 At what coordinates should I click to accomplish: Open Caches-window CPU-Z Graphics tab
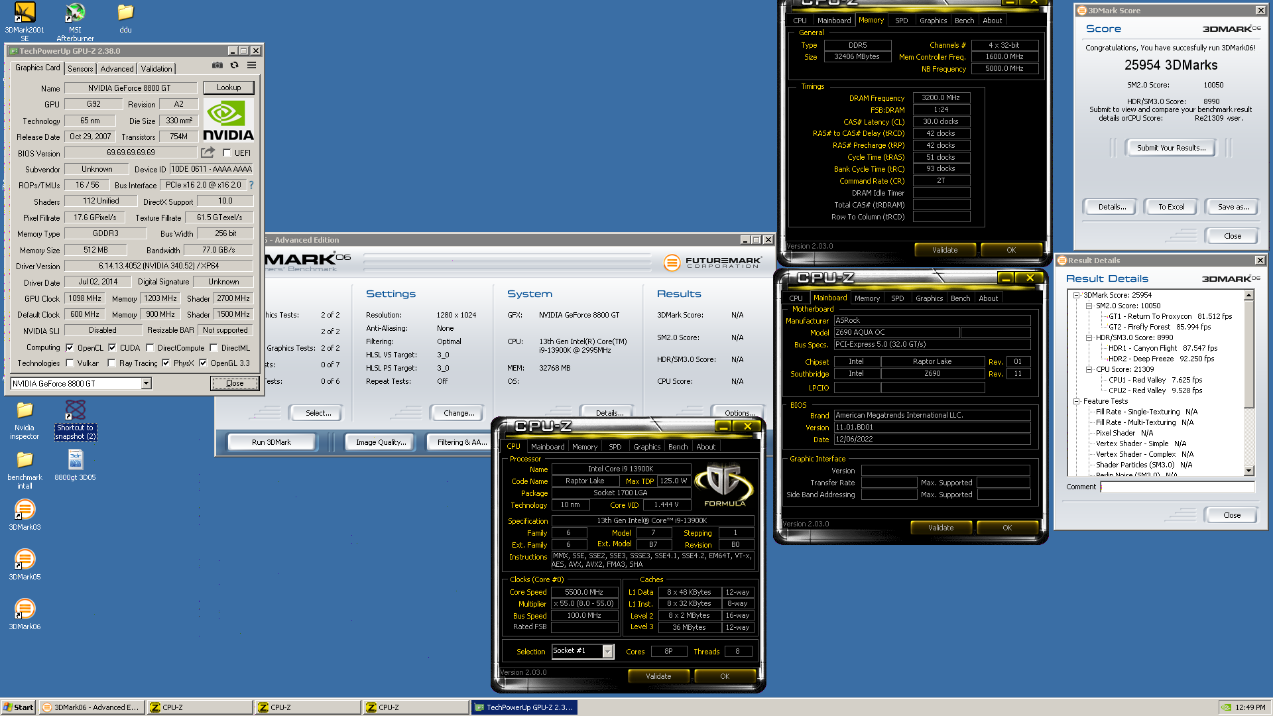coord(646,447)
